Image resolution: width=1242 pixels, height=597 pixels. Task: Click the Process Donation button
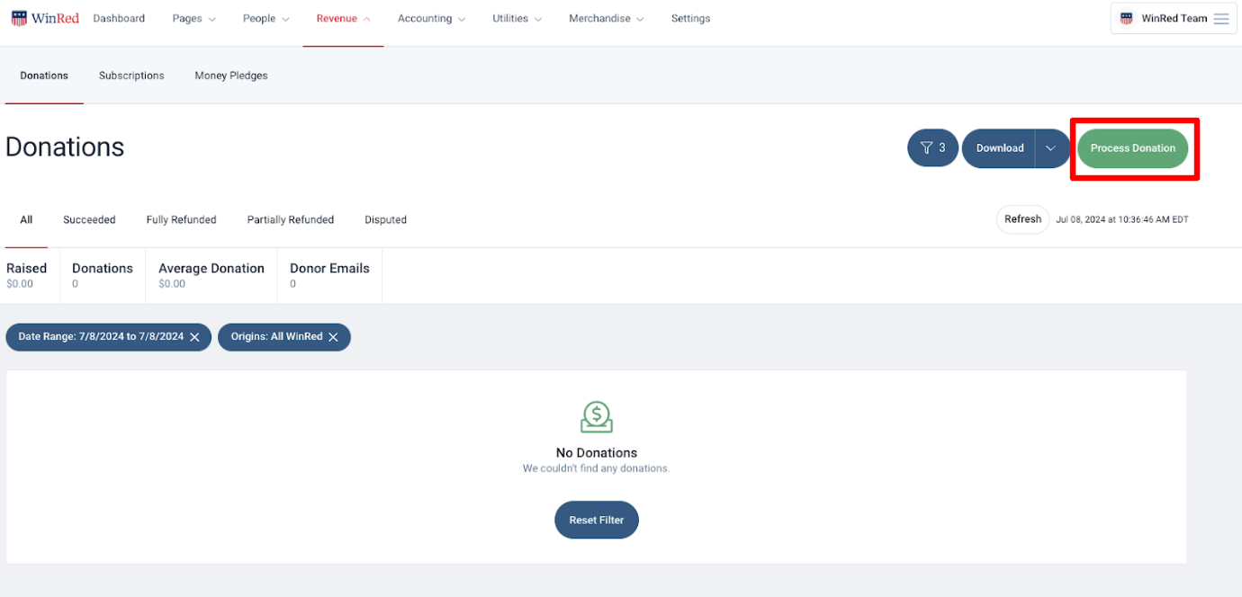pyautogui.click(x=1133, y=148)
